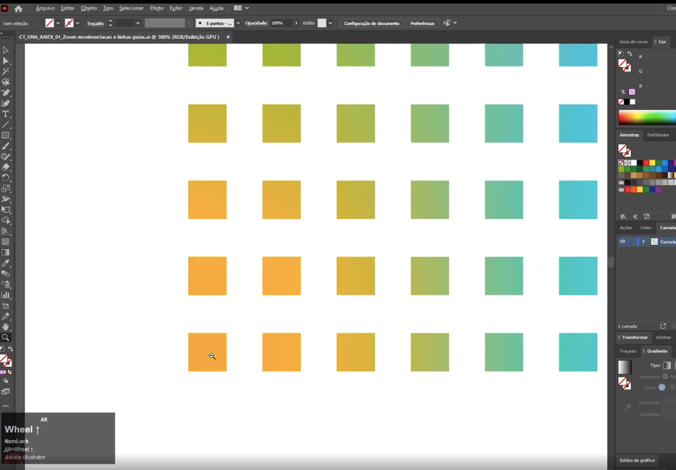676x470 pixels.
Task: Select the Perspective Grid tool
Action: click(6, 231)
